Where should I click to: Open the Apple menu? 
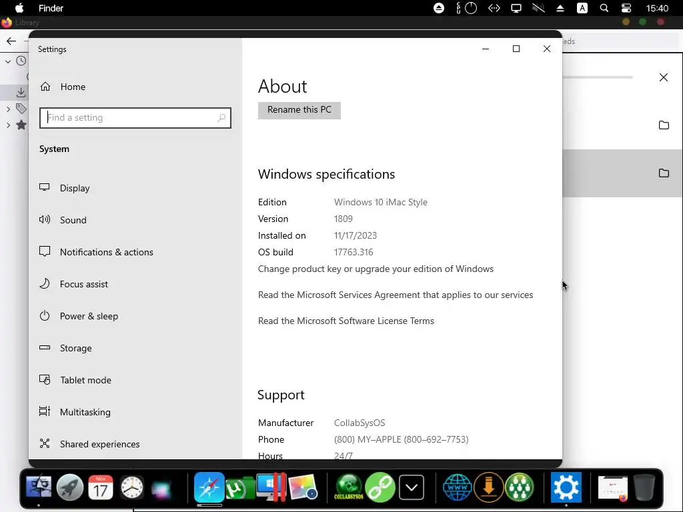pos(19,8)
